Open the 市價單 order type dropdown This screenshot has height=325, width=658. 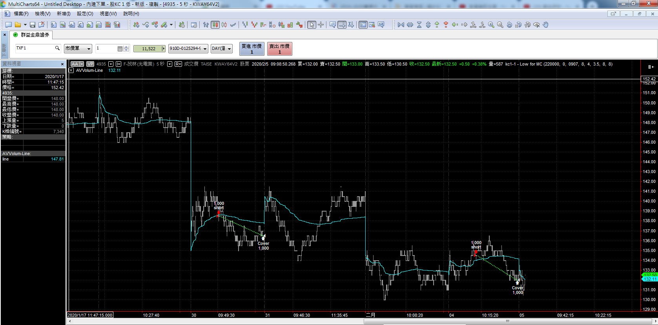(78, 49)
